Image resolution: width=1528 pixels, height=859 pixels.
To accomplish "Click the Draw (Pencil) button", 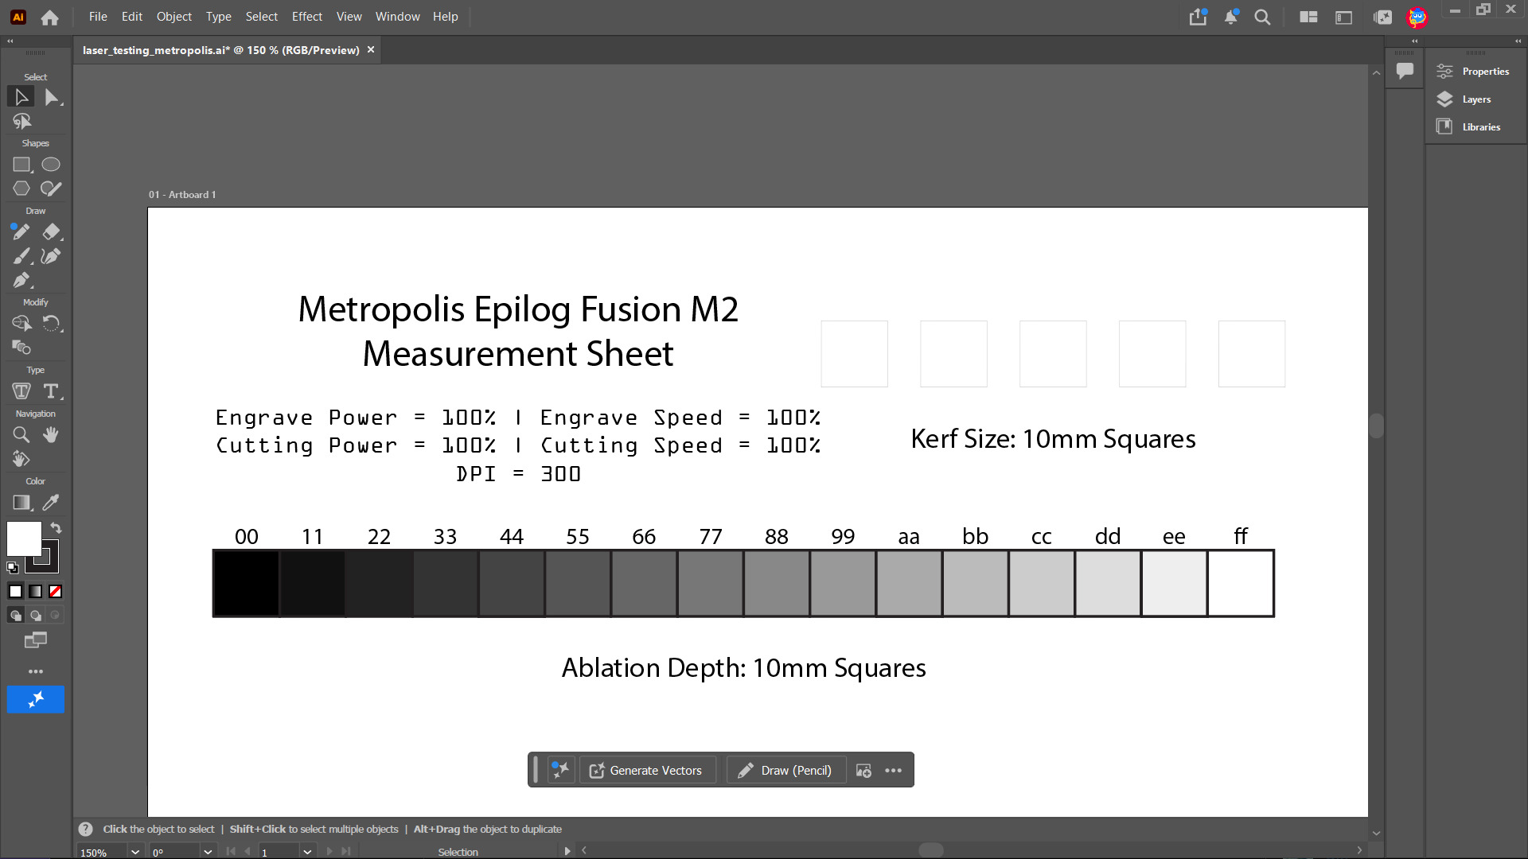I will (785, 771).
